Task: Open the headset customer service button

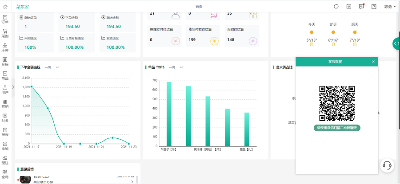Action: click(387, 165)
